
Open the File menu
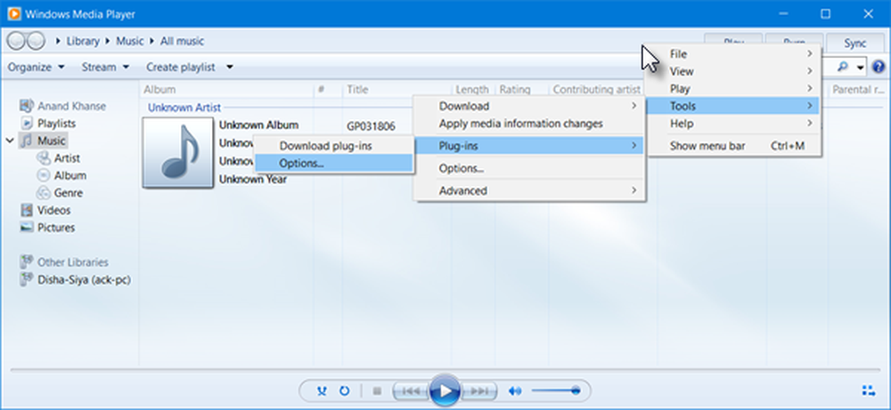tap(732, 54)
